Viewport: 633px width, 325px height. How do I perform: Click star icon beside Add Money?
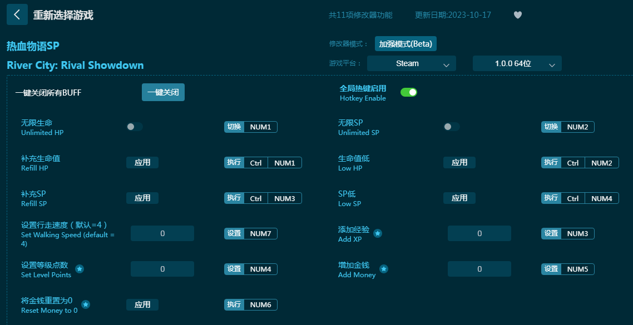[383, 268]
